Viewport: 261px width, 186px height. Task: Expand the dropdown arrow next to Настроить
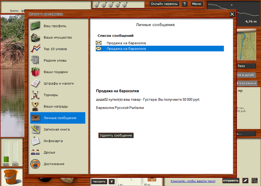(x=111, y=182)
